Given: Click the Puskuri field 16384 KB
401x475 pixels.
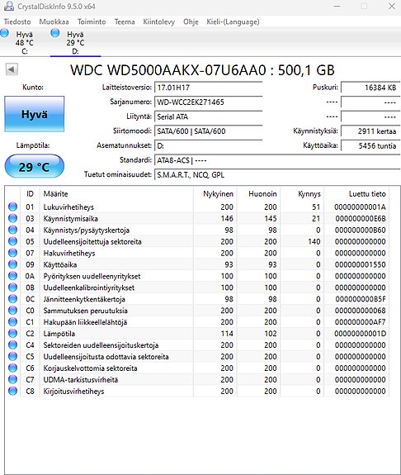Looking at the screenshot, I should [x=370, y=88].
